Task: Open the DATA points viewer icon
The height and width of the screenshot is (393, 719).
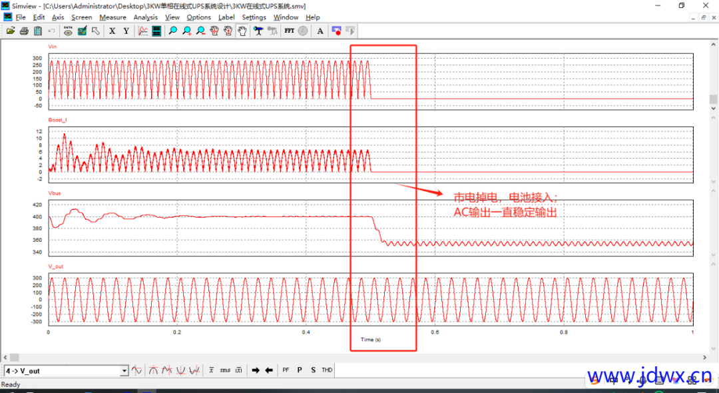Action: [68, 31]
